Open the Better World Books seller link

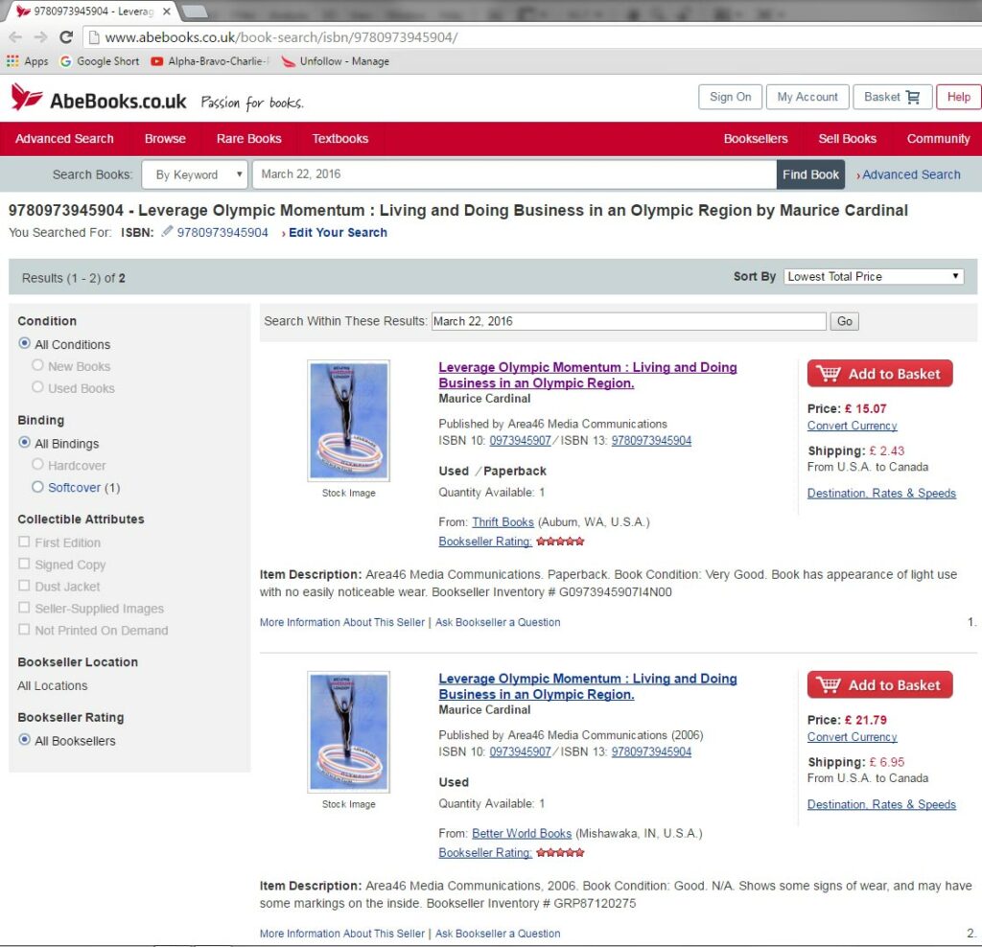tap(522, 833)
